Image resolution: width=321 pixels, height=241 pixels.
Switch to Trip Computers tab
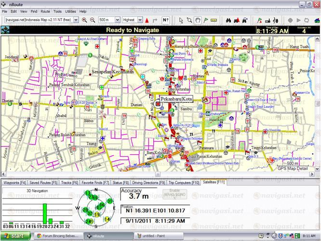click(184, 183)
